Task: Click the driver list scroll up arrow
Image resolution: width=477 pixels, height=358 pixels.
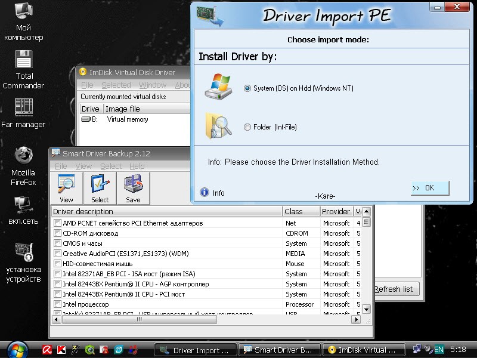Action: pyautogui.click(x=366, y=211)
